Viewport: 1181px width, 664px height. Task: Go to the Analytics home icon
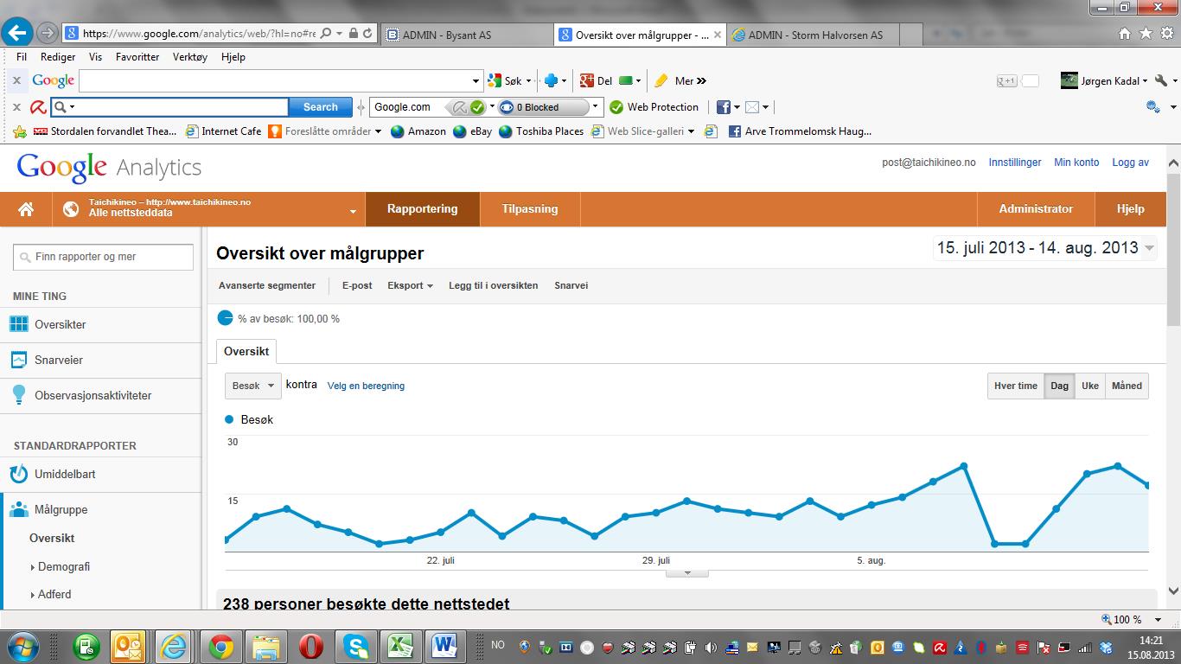[x=26, y=209]
